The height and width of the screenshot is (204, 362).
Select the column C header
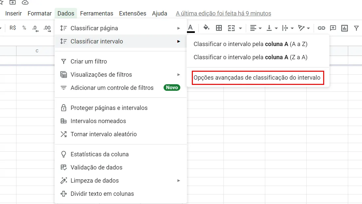[x=37, y=51]
